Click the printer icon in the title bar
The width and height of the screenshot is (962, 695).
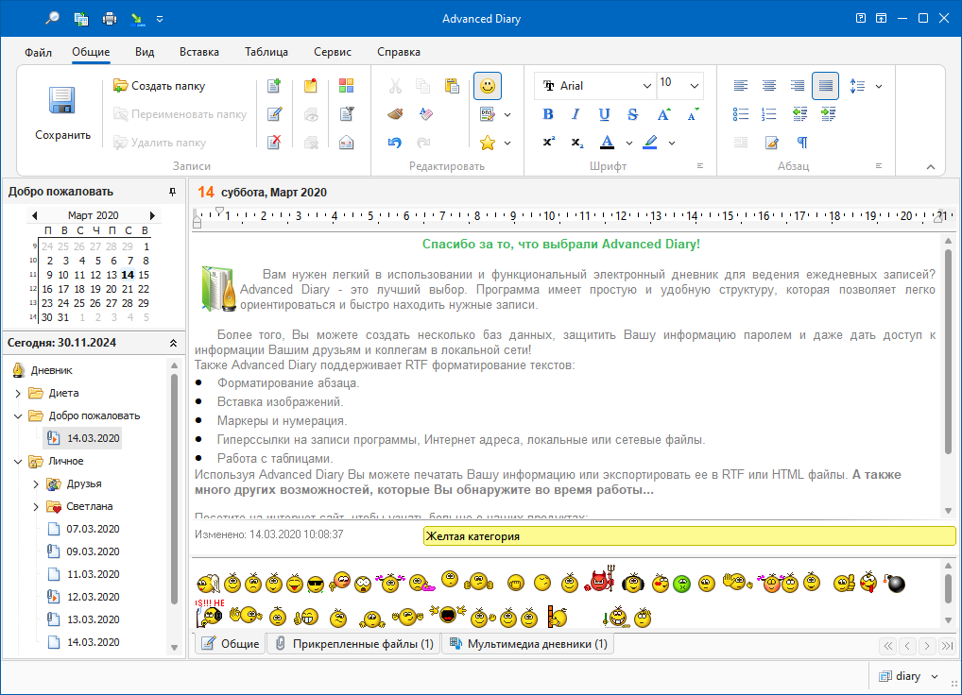coord(110,18)
